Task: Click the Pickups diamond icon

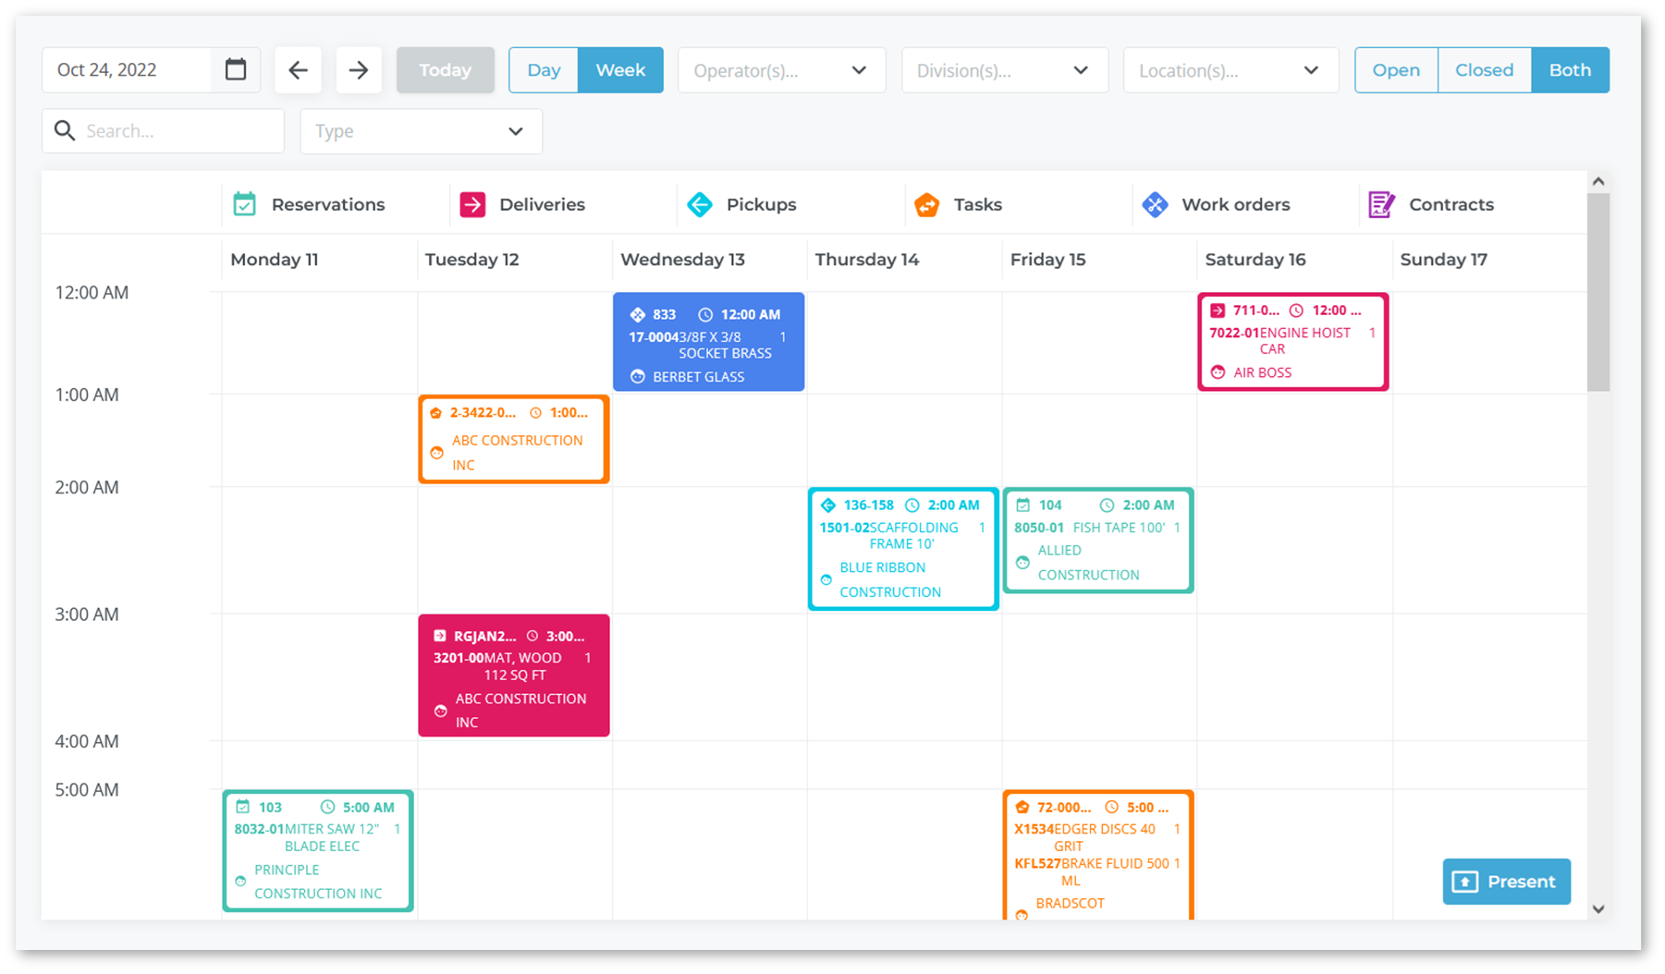Action: [x=700, y=204]
